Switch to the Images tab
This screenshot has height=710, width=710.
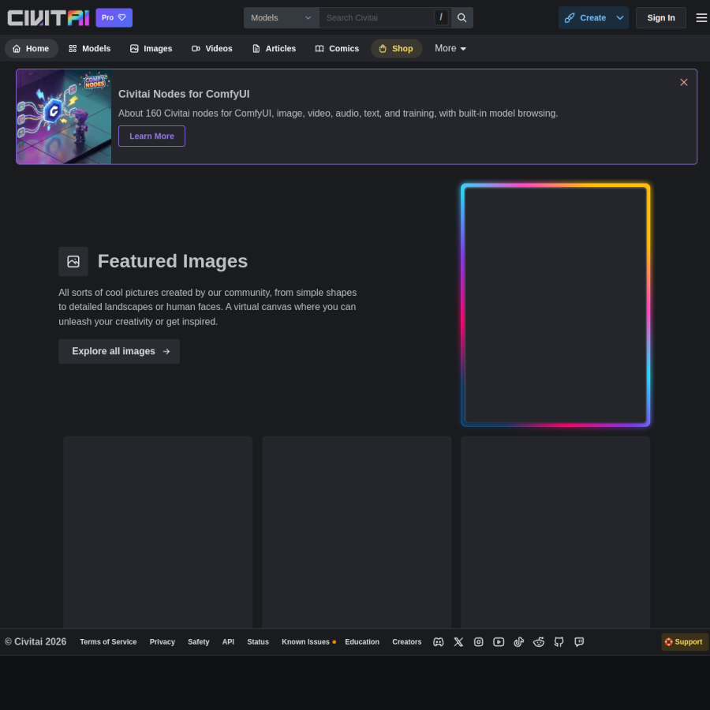pyautogui.click(x=151, y=48)
